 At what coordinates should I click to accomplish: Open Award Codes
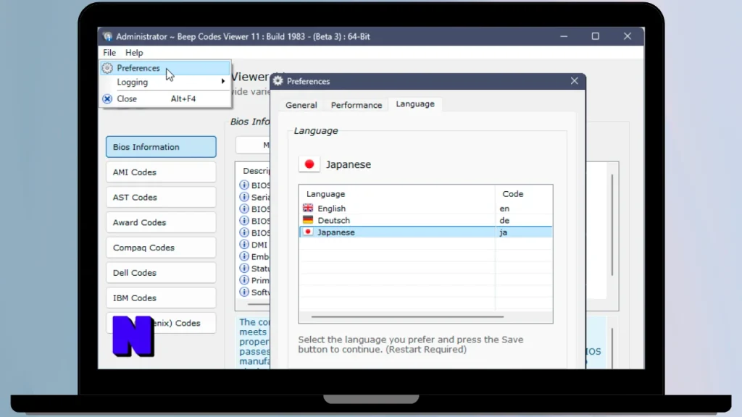161,222
